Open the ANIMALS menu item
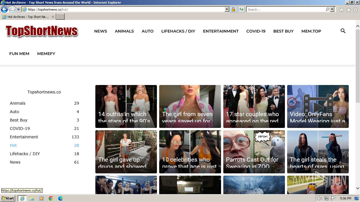This screenshot has width=360, height=202. click(124, 31)
